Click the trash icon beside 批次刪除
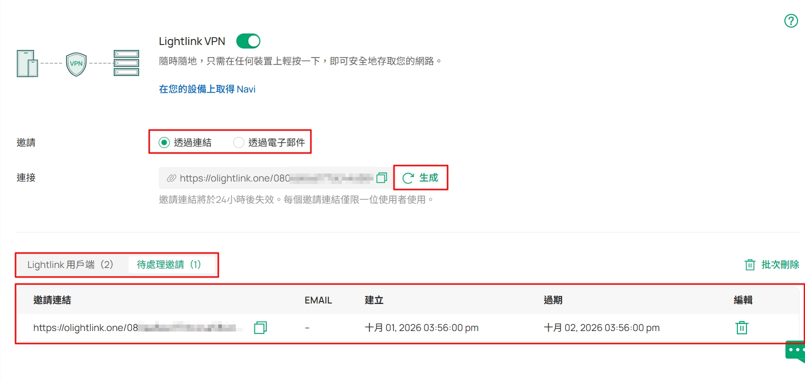 [749, 264]
